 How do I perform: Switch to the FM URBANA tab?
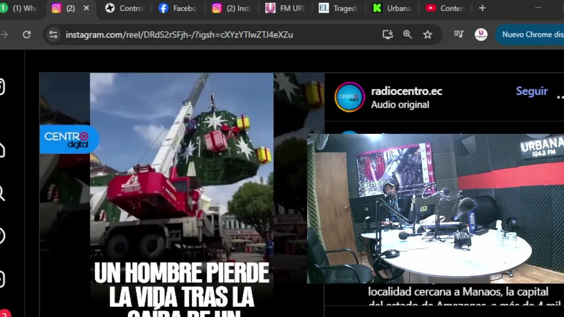coord(285,8)
